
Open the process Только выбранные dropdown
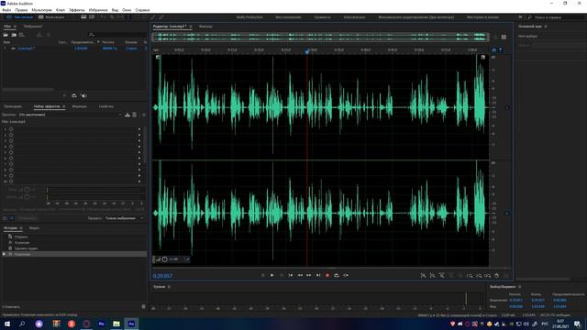[x=125, y=218]
